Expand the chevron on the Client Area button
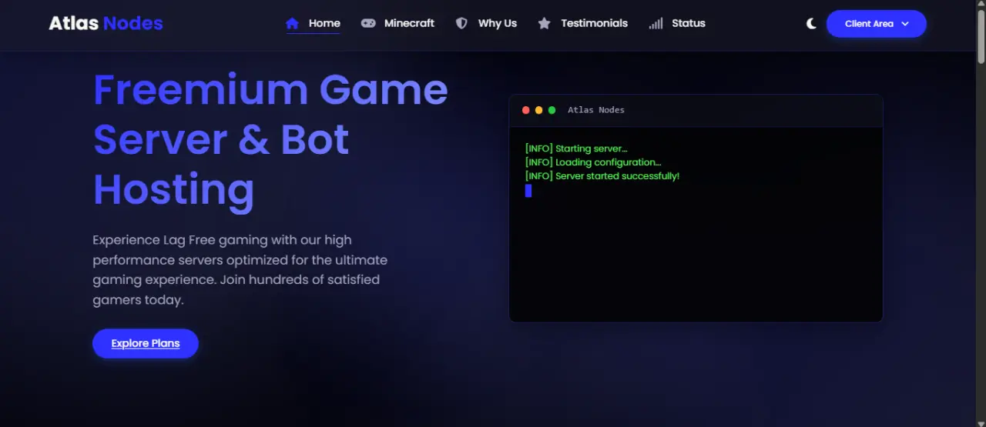This screenshot has width=986, height=427. [x=905, y=24]
